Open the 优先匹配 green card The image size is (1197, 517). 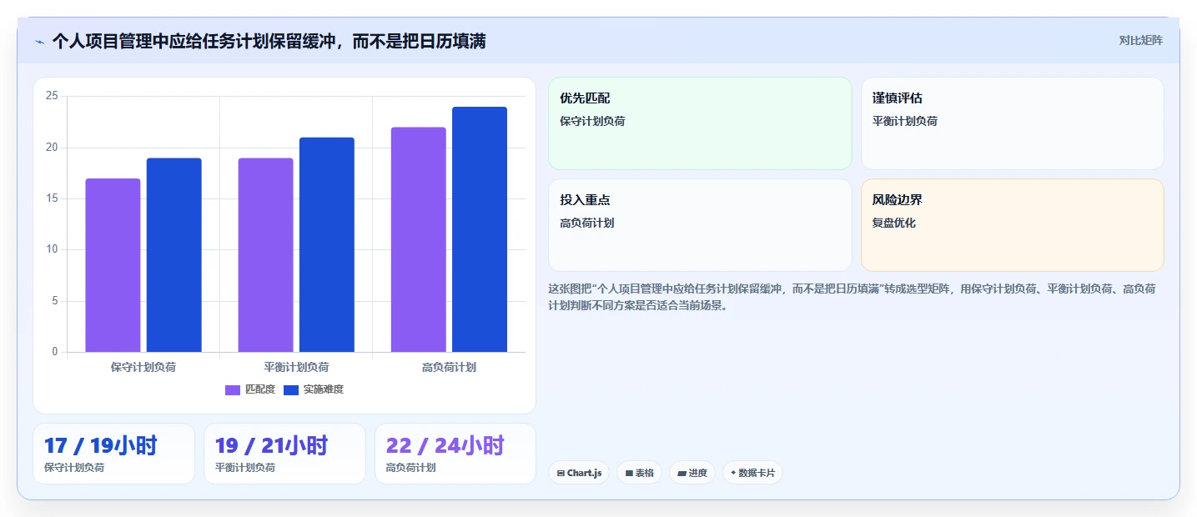[x=700, y=123]
